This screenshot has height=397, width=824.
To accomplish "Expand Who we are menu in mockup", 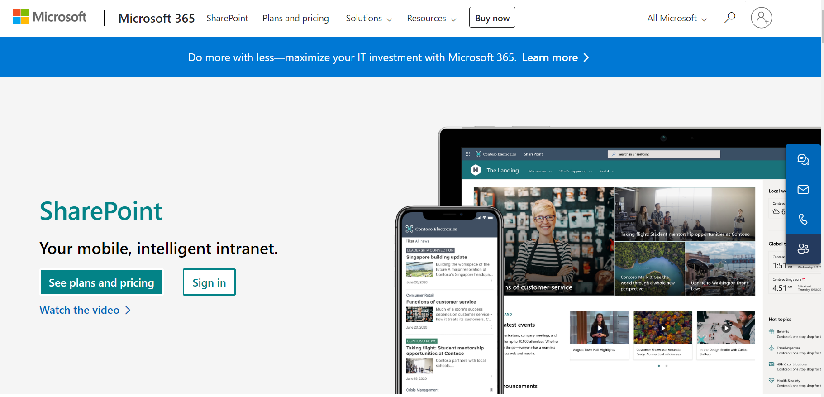I will pyautogui.click(x=540, y=171).
